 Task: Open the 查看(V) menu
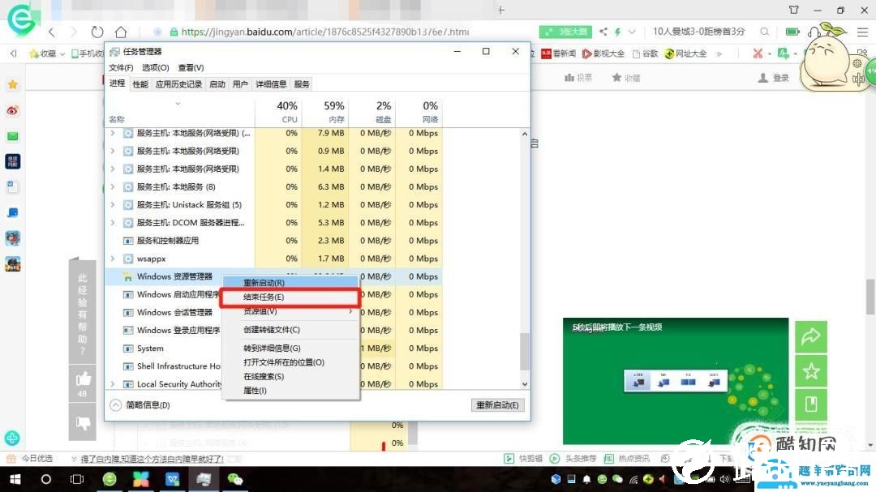[191, 67]
